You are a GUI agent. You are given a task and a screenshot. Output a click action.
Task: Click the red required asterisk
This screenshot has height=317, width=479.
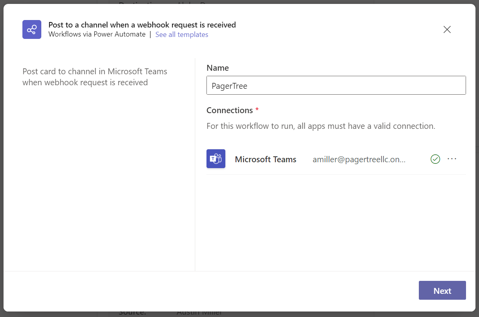pyautogui.click(x=257, y=110)
